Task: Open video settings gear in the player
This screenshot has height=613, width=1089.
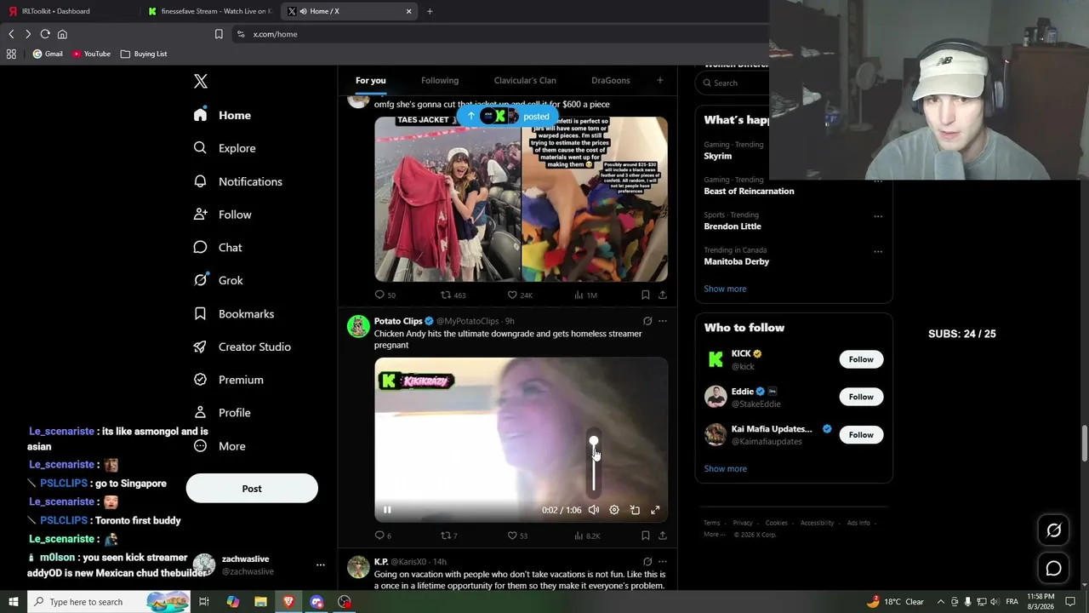Action: coord(614,510)
